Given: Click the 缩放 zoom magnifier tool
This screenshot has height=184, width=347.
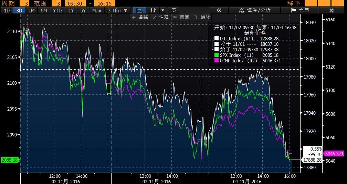Looking at the screenshot, I should tap(202, 17).
